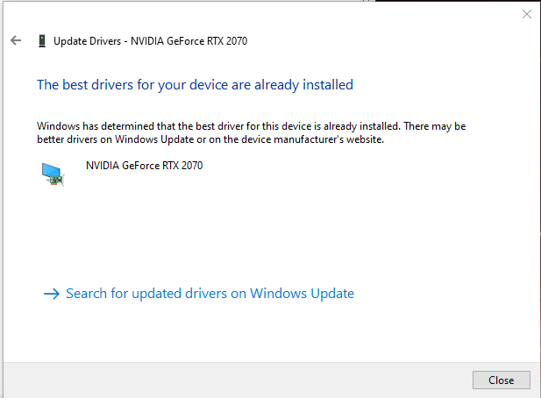Click 'RTX 2070' in the window title
The width and height of the screenshot is (541, 398).
(x=227, y=41)
